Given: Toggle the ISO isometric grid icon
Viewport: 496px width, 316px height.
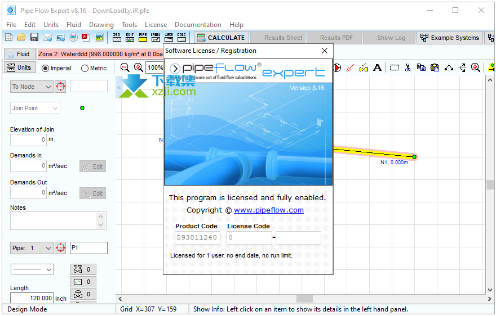Looking at the screenshot, I should pos(117,37).
